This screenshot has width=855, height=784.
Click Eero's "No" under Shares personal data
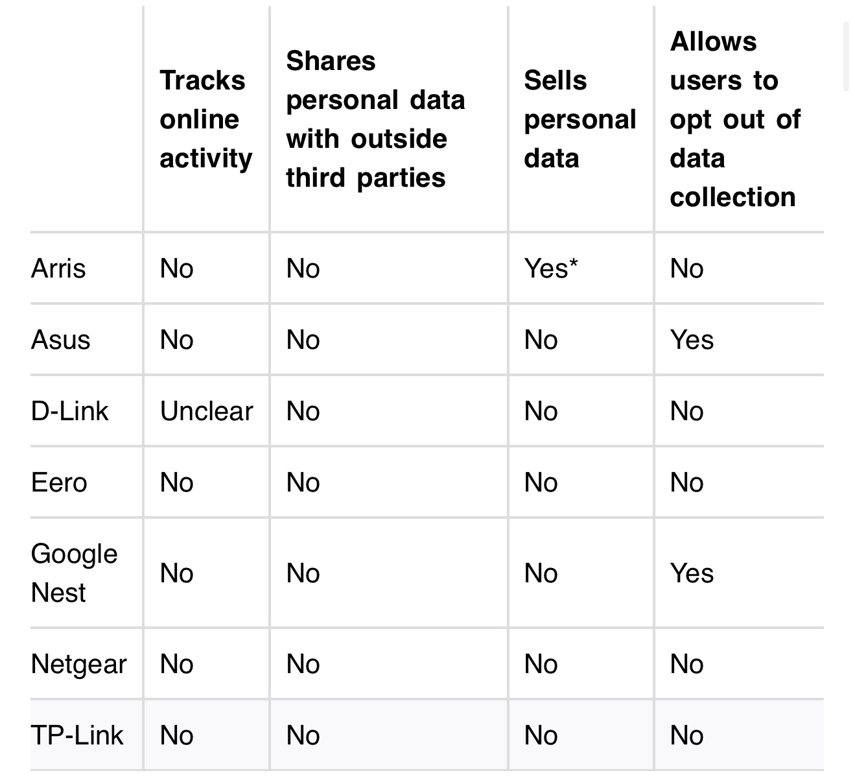303,482
